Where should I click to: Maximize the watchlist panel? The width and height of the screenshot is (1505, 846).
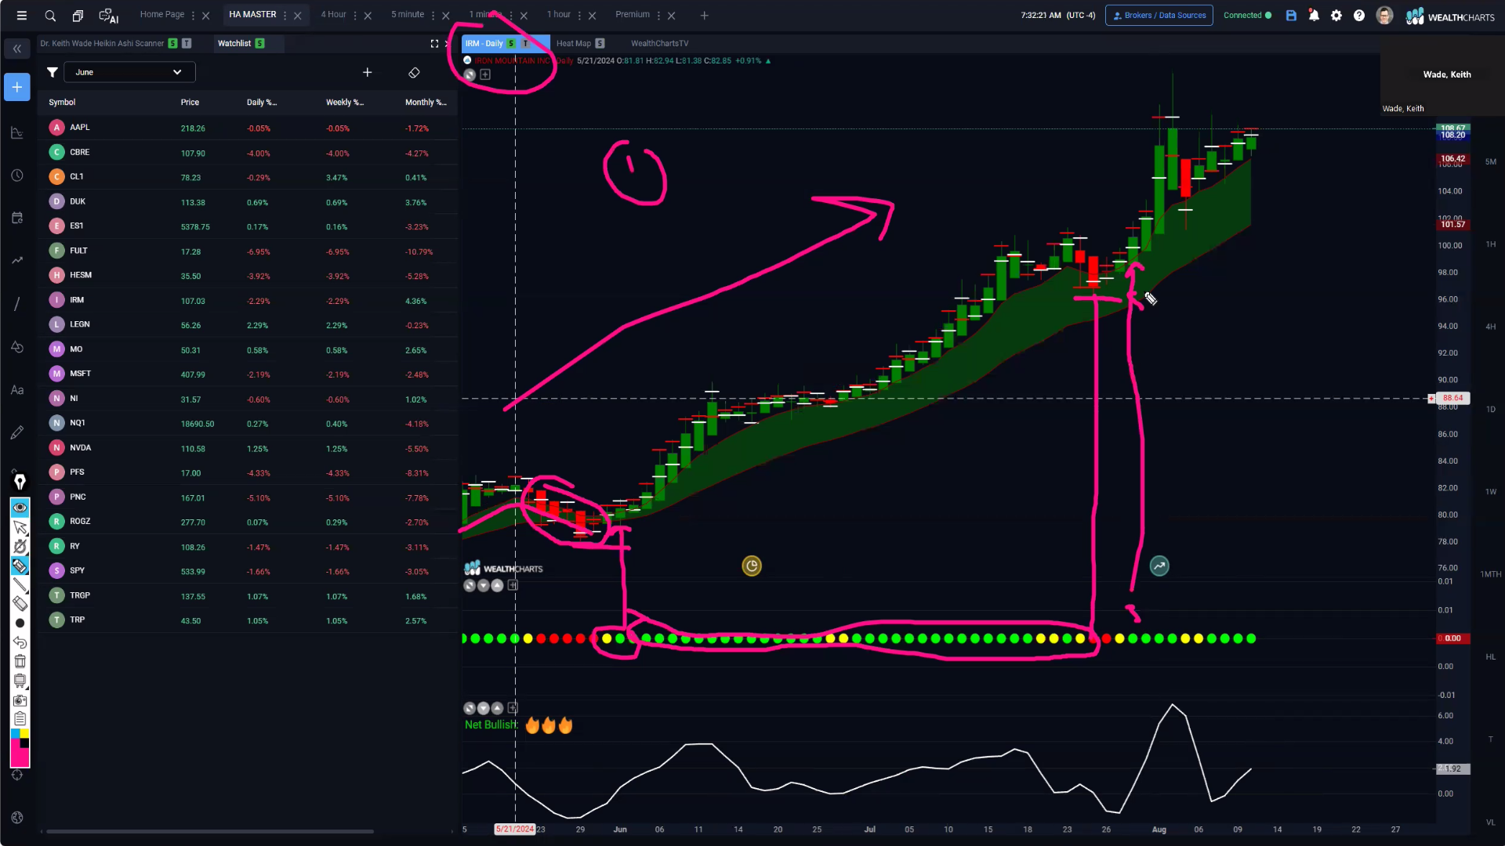434,43
